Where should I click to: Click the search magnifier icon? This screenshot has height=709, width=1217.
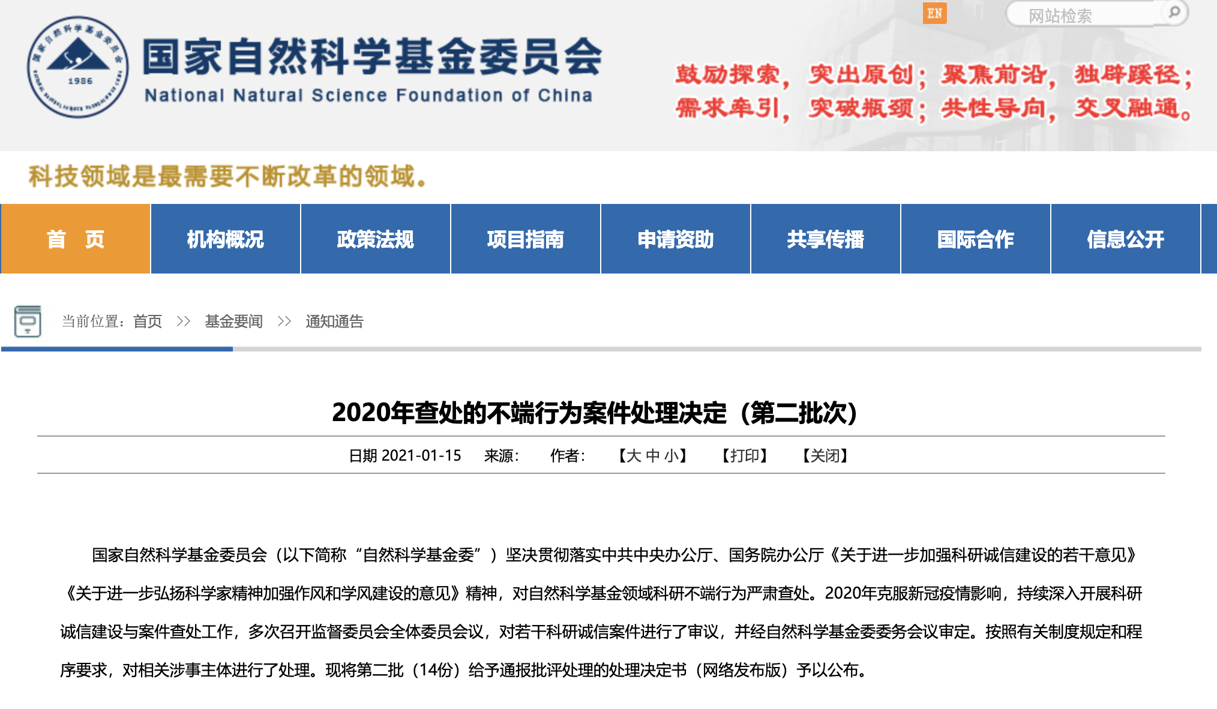tap(1174, 12)
